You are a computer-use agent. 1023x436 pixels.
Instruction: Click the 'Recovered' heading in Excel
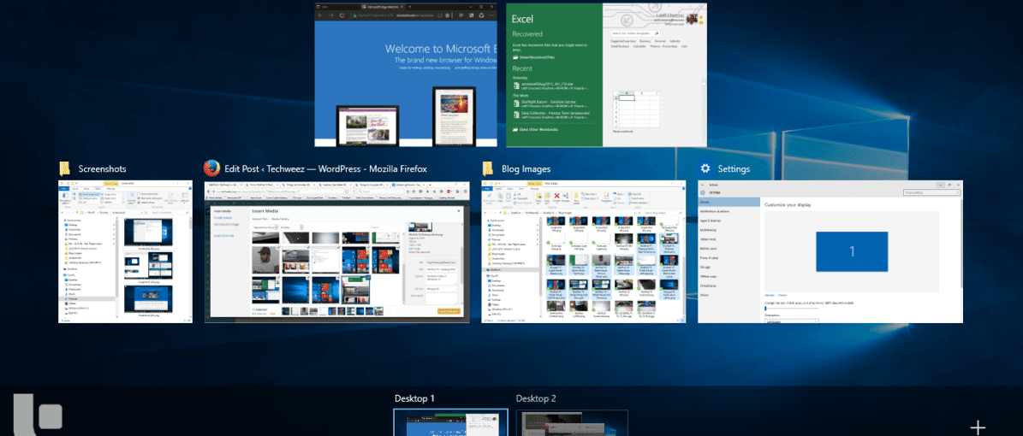pos(529,34)
